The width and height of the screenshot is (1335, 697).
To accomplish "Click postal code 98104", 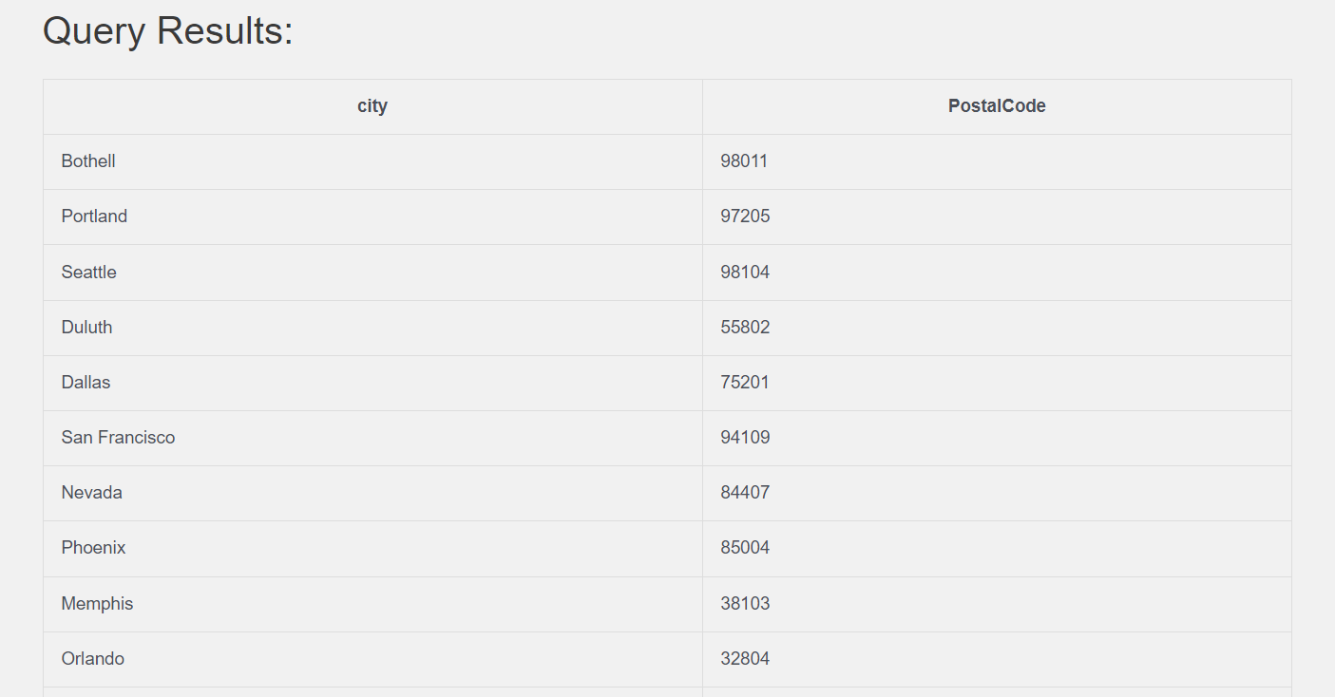I will 745,273.
